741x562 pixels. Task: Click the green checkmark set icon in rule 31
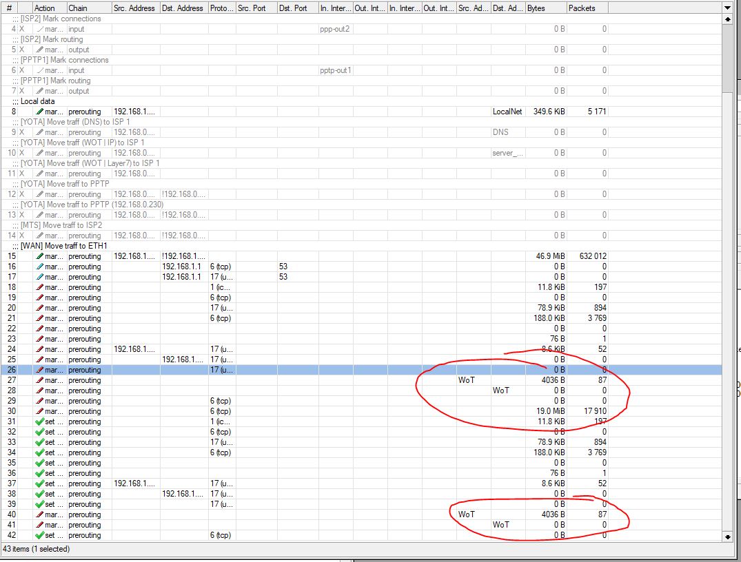40,421
